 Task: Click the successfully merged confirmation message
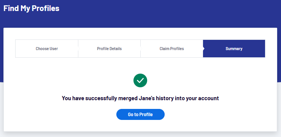140,98
